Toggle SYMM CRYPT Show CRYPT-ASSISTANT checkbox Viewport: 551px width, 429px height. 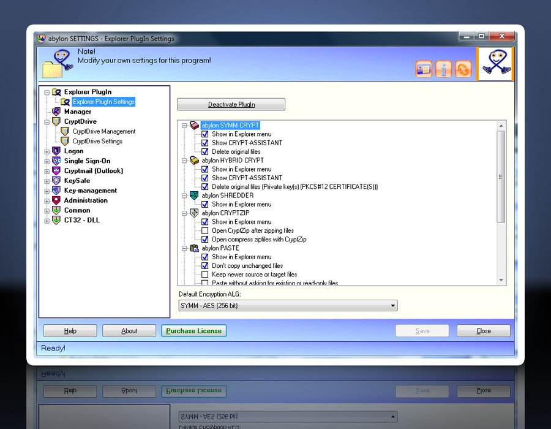click(205, 143)
